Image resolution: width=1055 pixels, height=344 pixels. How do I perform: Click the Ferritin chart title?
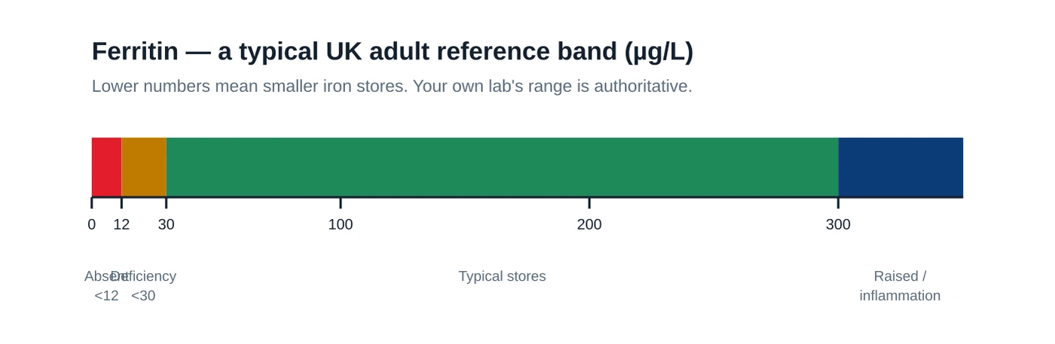pos(393,51)
